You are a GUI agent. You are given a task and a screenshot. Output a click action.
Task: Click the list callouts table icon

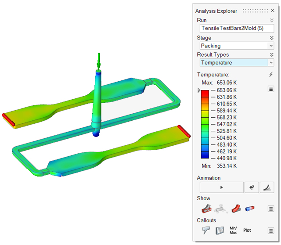tap(220, 230)
